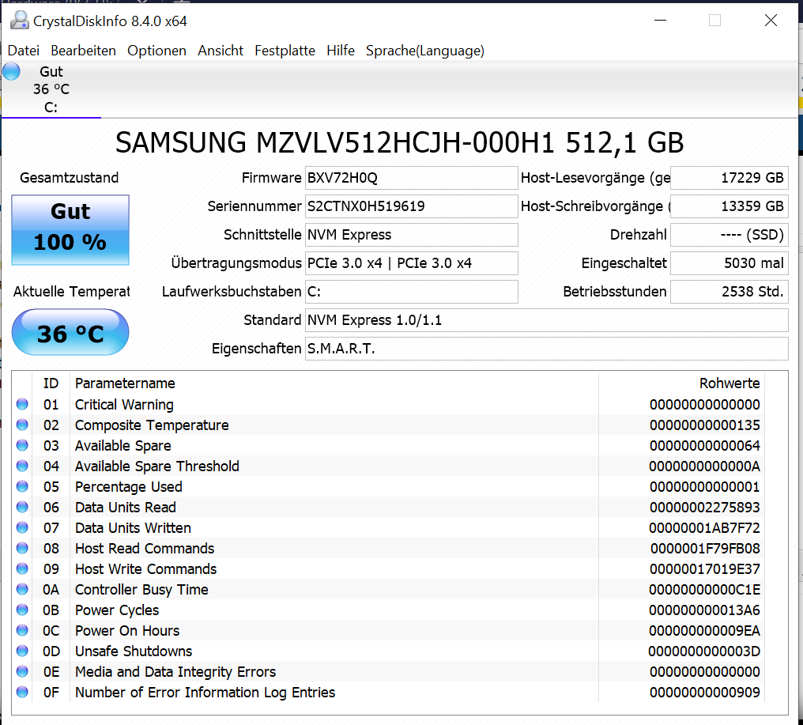Click status orb of Host Write Commands row
Screen dimensions: 803x725
[x=22, y=568]
